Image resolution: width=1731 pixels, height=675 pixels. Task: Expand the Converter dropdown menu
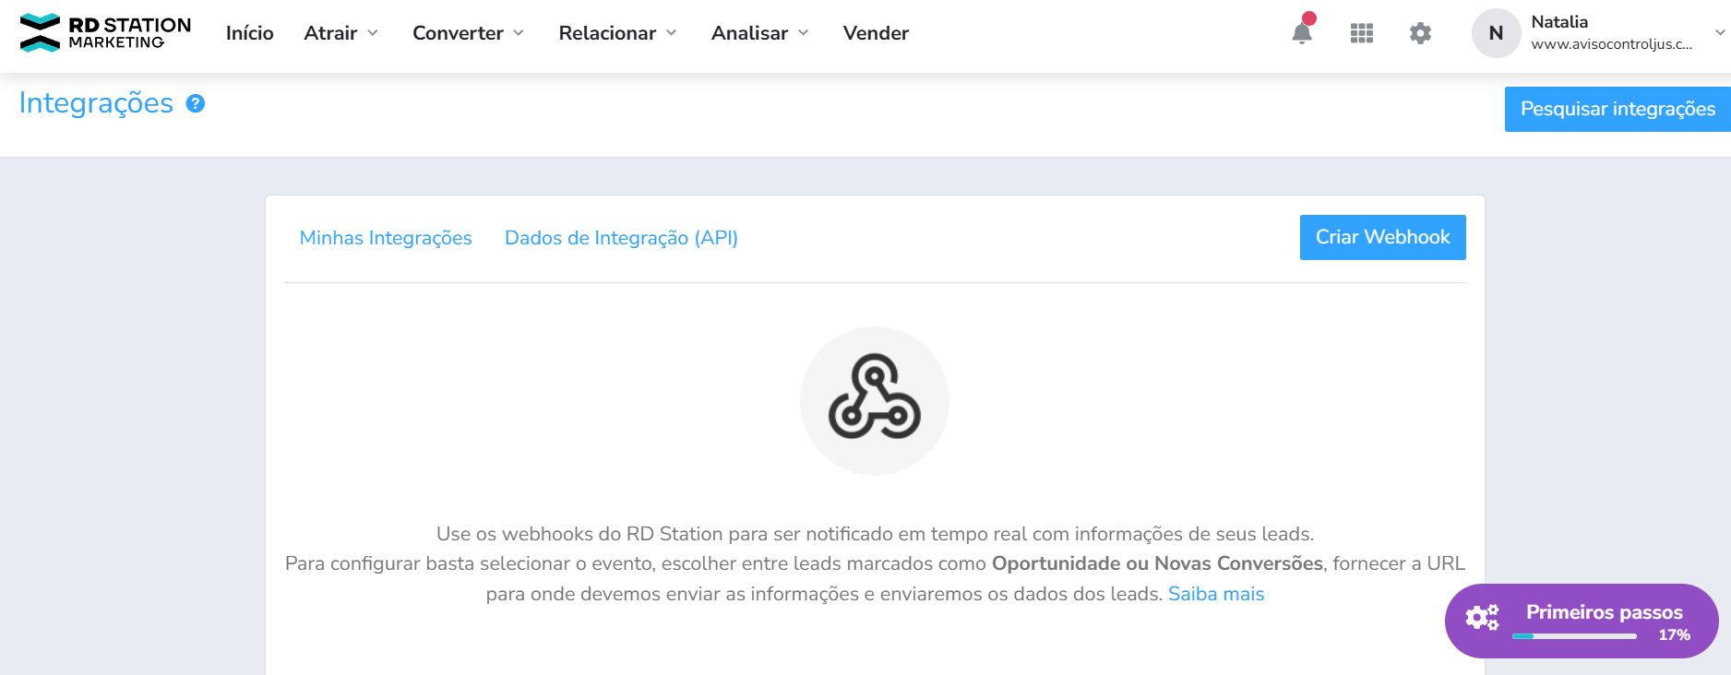pos(468,33)
